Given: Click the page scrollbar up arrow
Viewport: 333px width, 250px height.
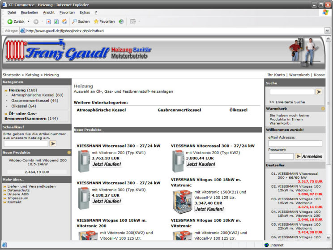Looking at the screenshot, I should (x=328, y=39).
